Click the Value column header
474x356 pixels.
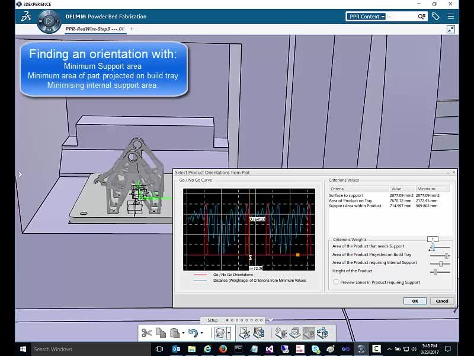[x=402, y=189]
